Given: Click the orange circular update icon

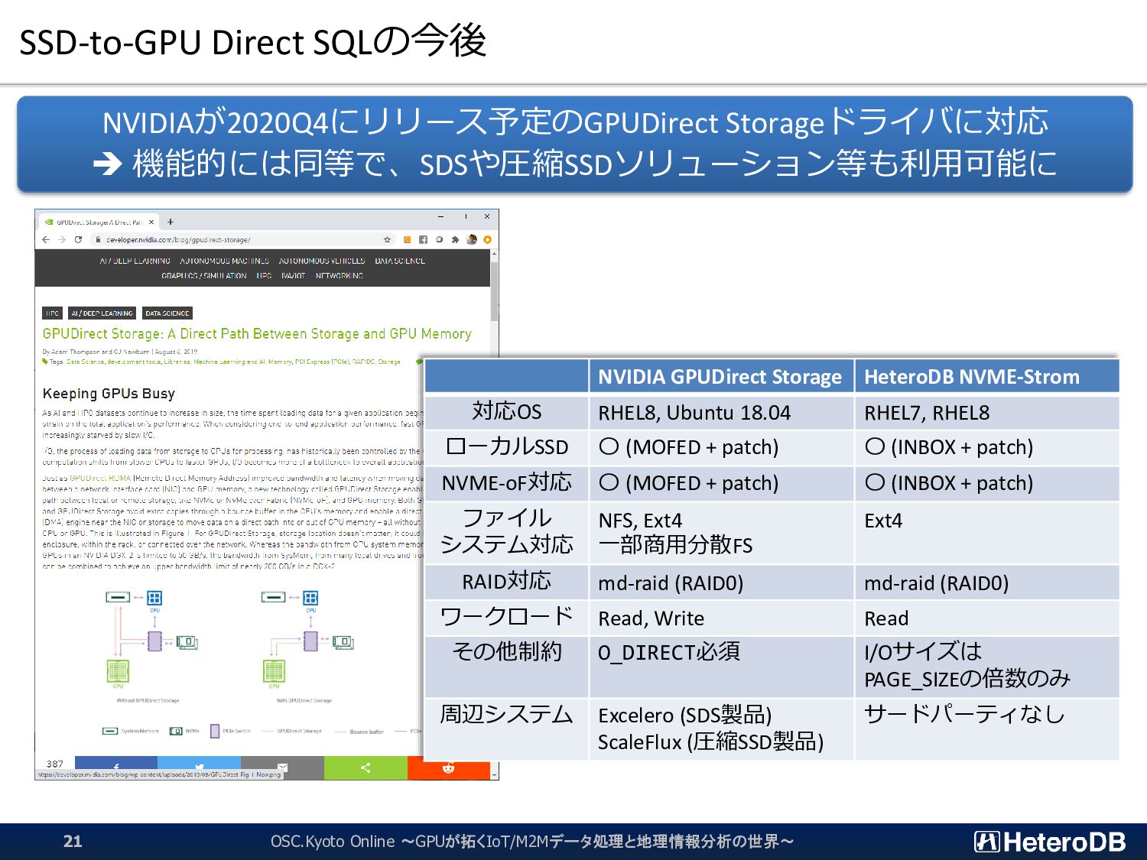Looking at the screenshot, I should pyautogui.click(x=487, y=239).
